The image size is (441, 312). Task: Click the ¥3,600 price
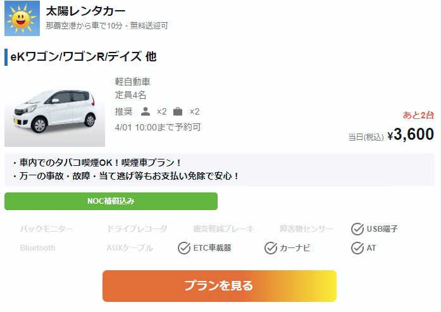click(411, 134)
